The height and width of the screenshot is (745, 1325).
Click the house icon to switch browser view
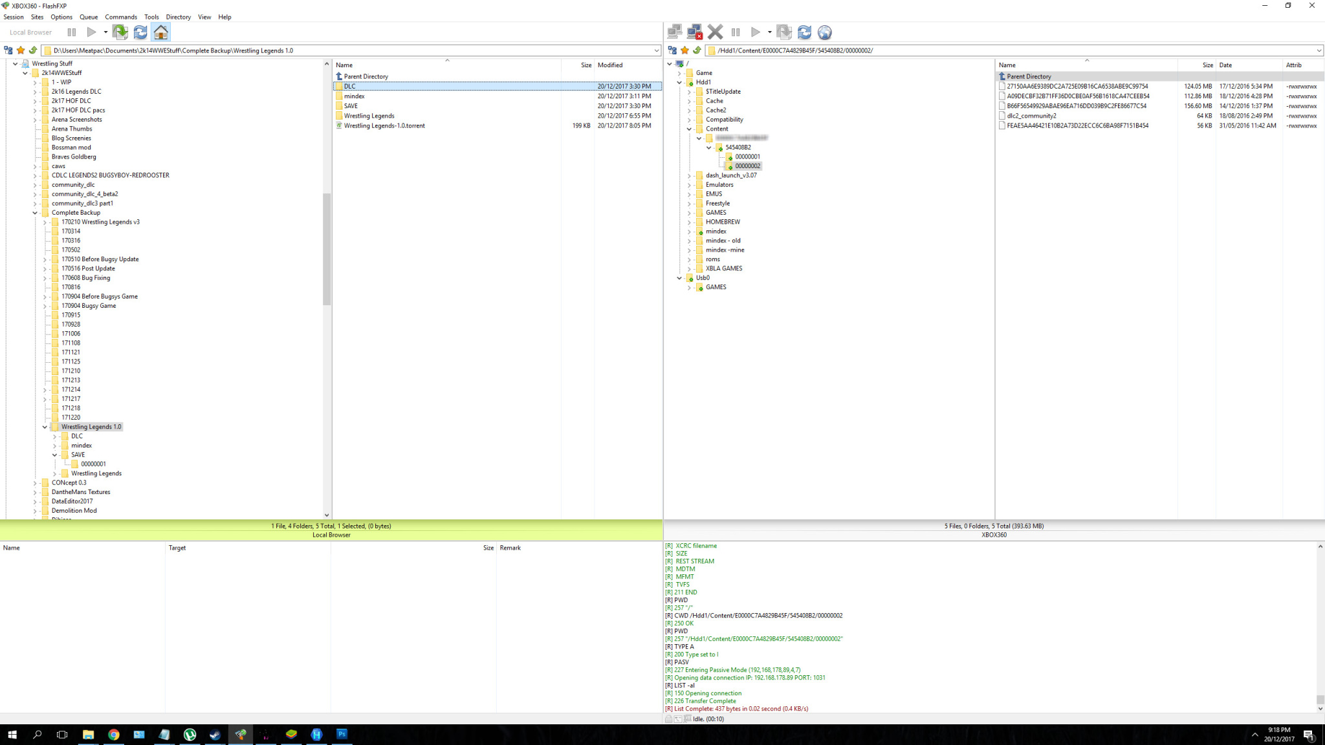(x=161, y=32)
